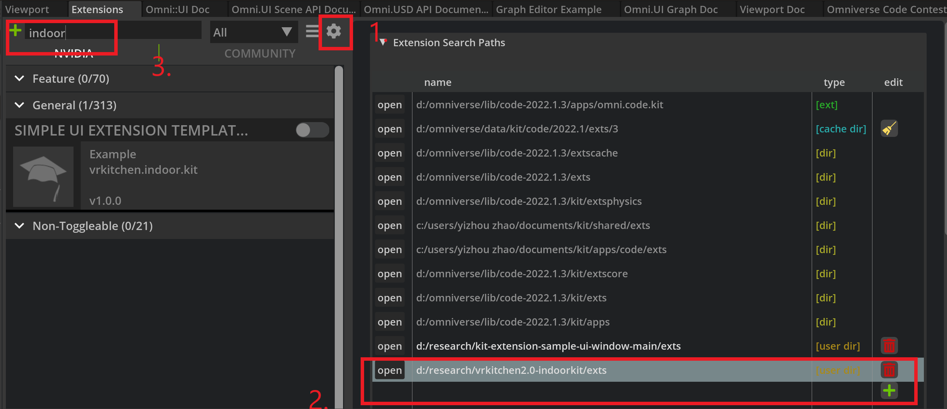Click open for code-2022.1.3/exts path
This screenshot has width=947, height=409.
pyautogui.click(x=390, y=177)
